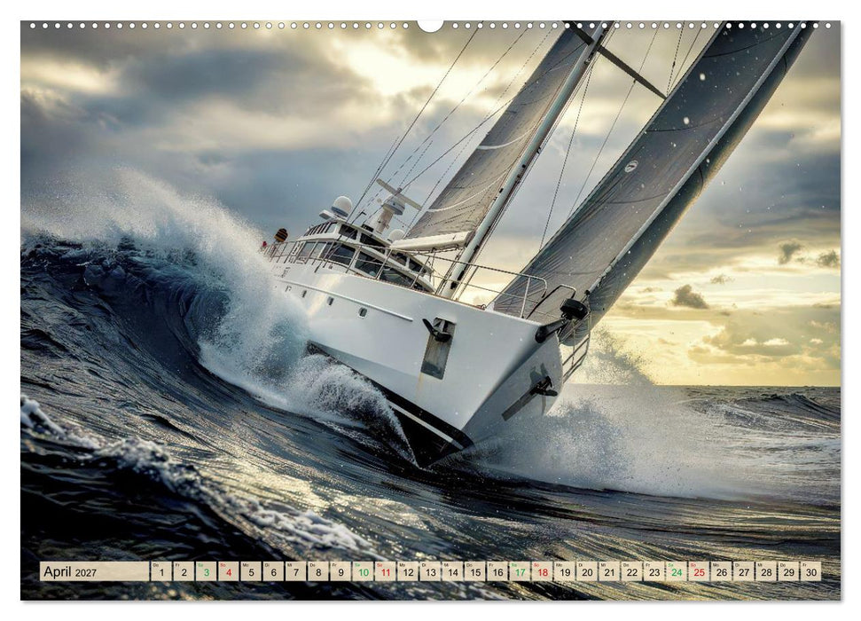The image size is (861, 621).
Task: Click day 5 in the calendar strip
Action: click(x=251, y=571)
